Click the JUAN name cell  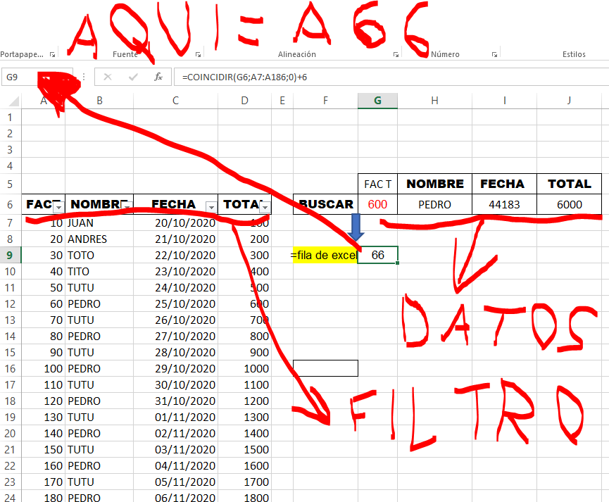99,223
